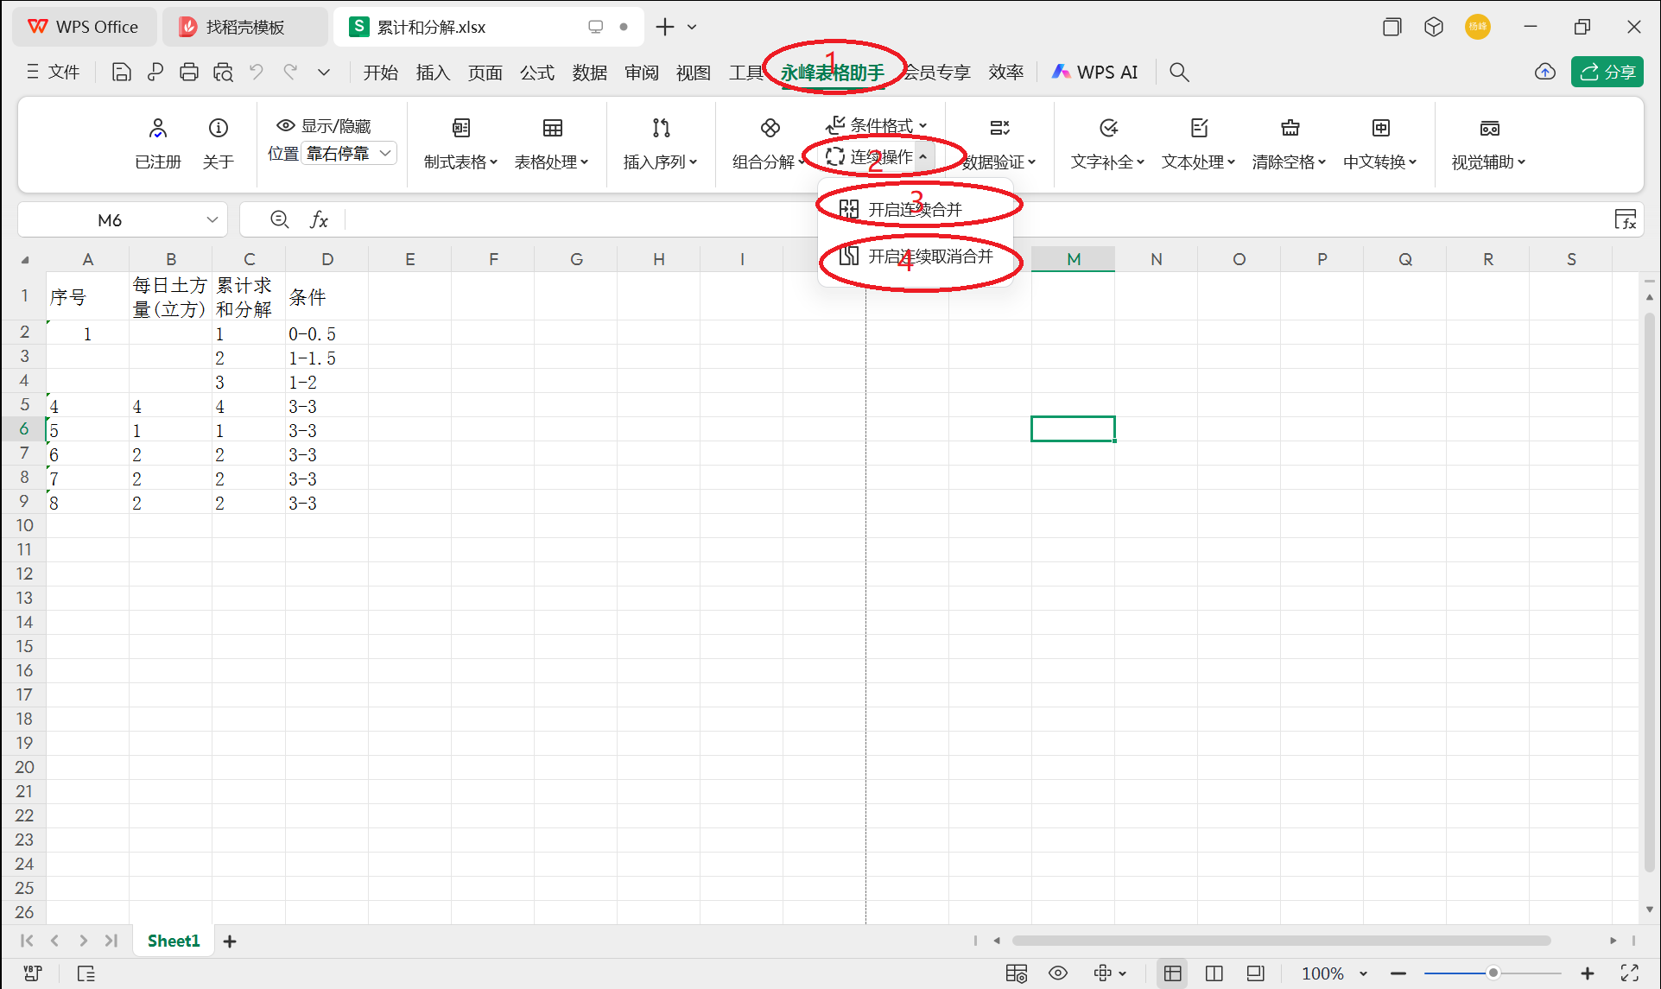The height and width of the screenshot is (989, 1661).
Task: Expand the 条件格式 dropdown
Action: click(877, 124)
